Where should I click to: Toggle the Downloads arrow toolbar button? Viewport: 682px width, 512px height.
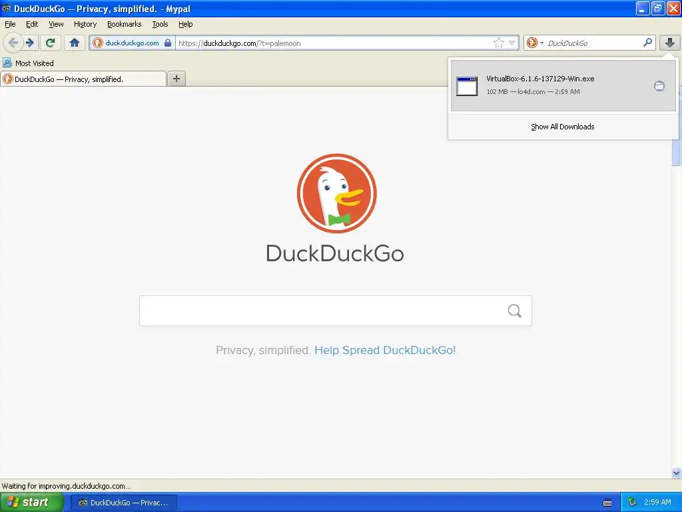point(670,43)
